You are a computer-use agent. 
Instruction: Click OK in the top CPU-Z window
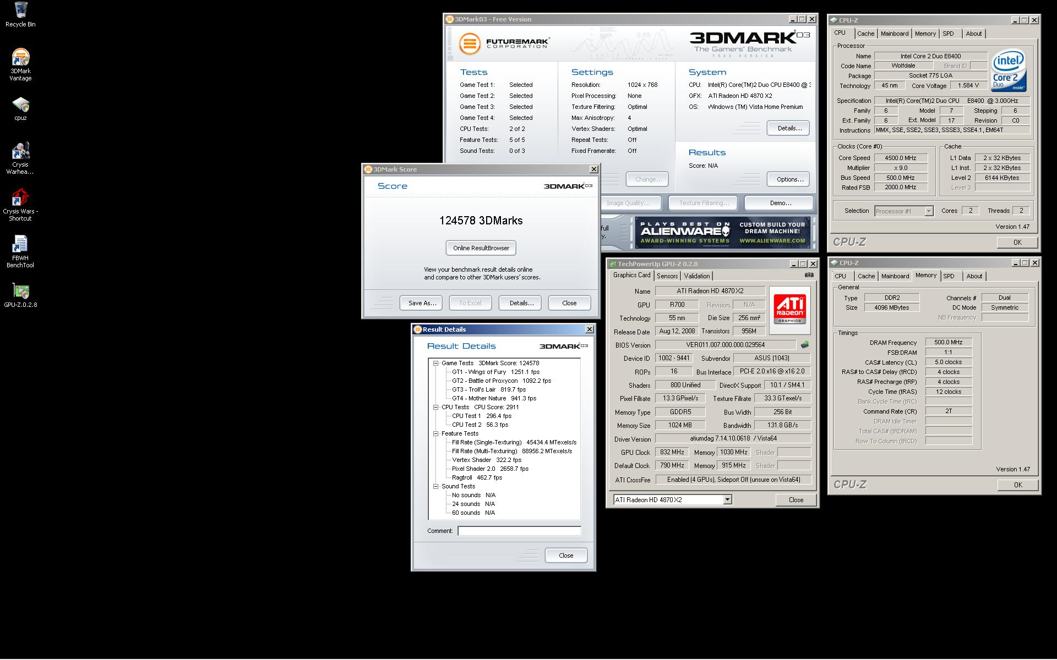[1017, 243]
